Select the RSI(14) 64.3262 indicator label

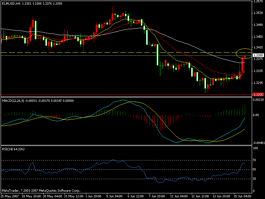[13, 149]
